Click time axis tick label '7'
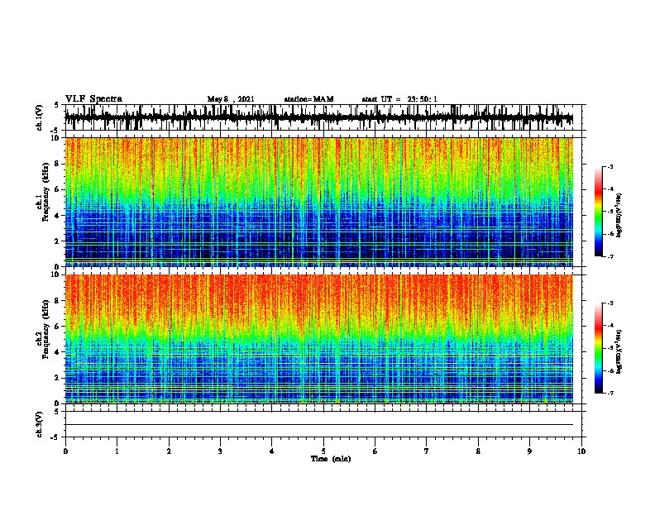Screen dimensions: 655x506 coord(427,451)
